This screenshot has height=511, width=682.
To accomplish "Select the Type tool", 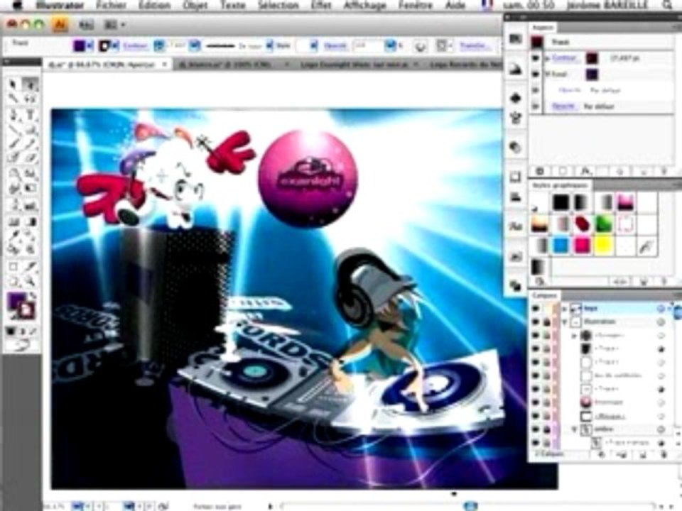I will coord(30,115).
